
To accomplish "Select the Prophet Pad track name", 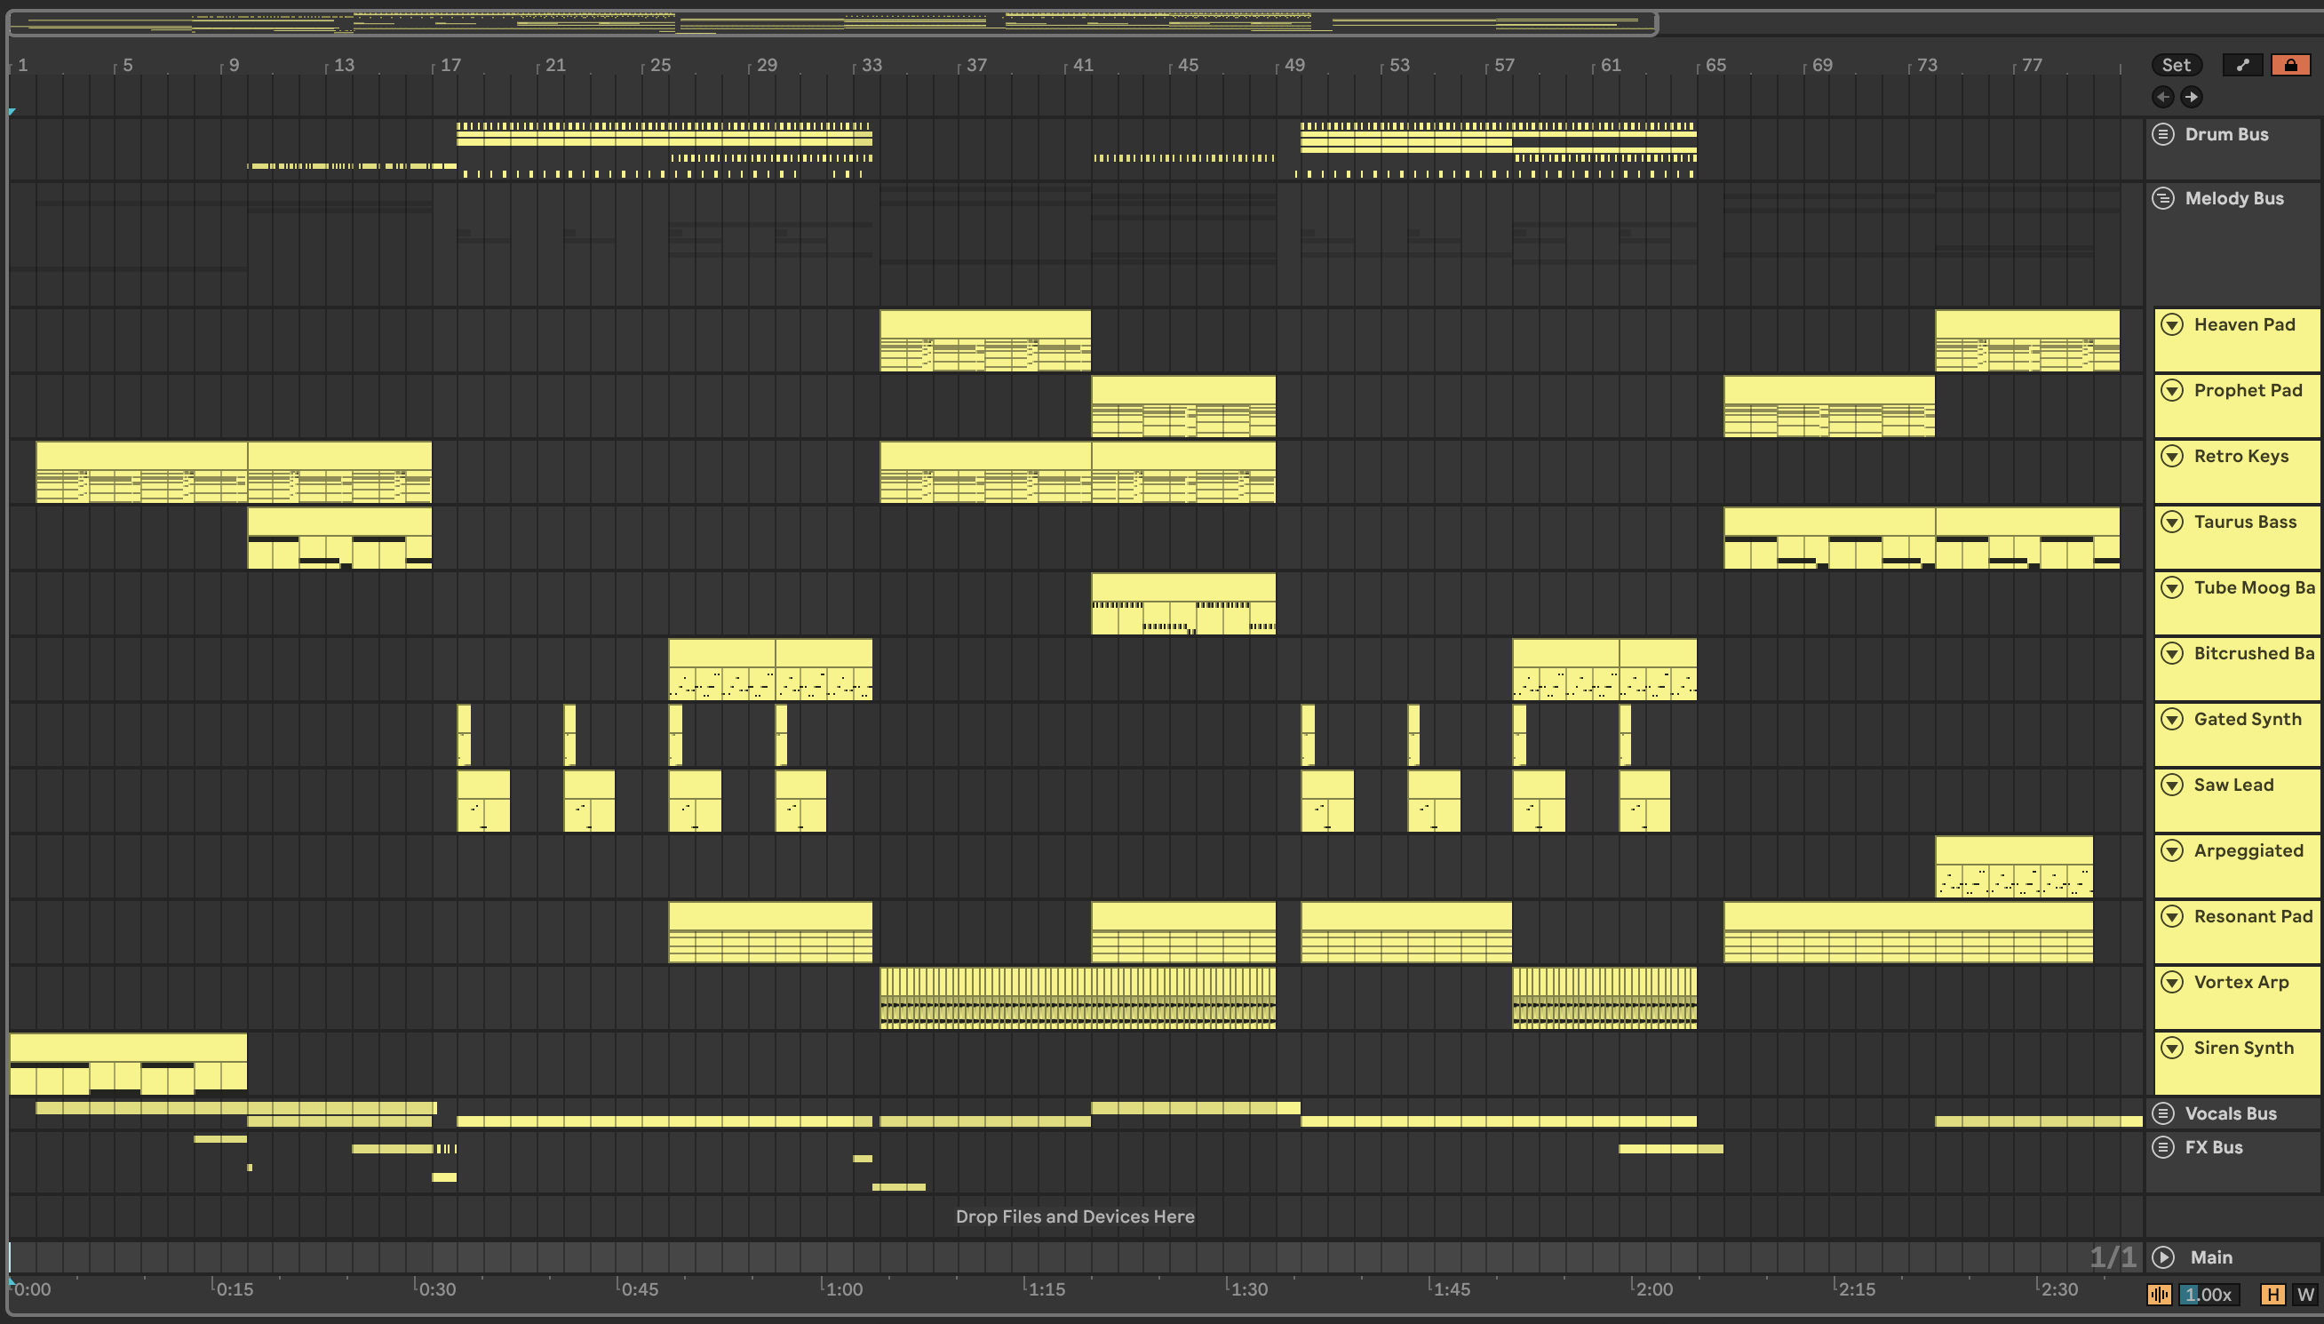I will [x=2248, y=390].
